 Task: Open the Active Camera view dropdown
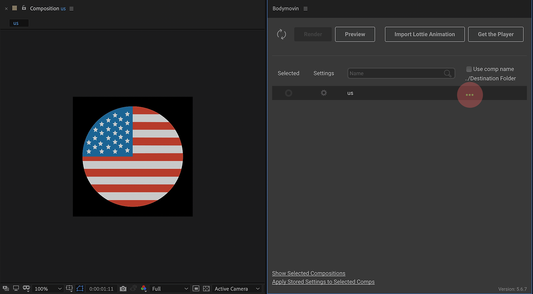[x=237, y=289]
